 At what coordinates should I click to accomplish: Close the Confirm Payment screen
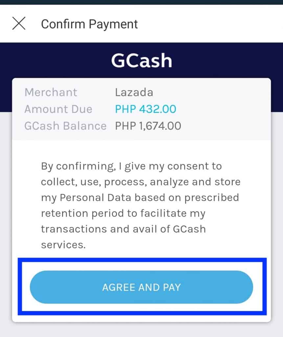click(19, 24)
